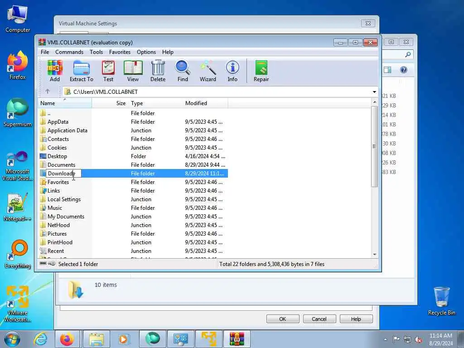Select the Application Data junction row
464x348 pixels.
coord(133,130)
